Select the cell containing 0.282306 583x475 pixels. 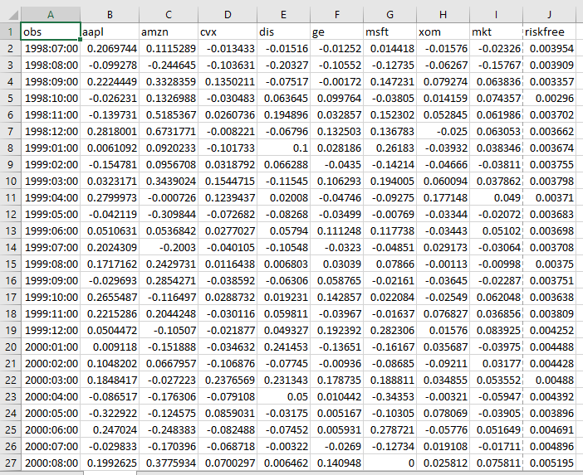[389, 330]
